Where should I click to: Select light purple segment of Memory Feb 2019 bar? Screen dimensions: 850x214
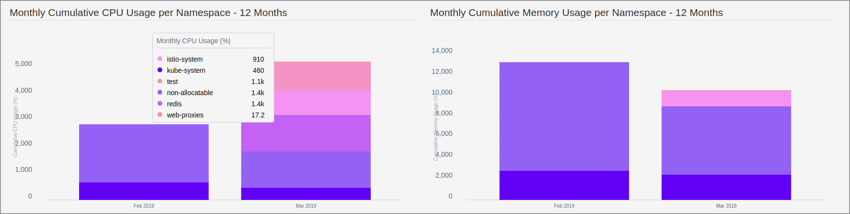(x=564, y=116)
